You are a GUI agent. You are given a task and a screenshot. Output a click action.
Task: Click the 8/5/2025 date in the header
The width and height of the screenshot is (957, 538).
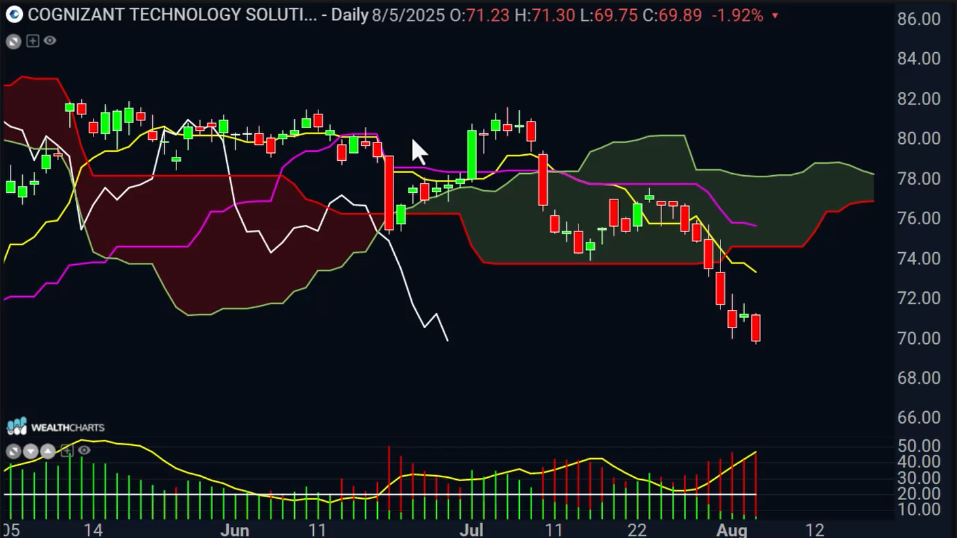click(409, 15)
